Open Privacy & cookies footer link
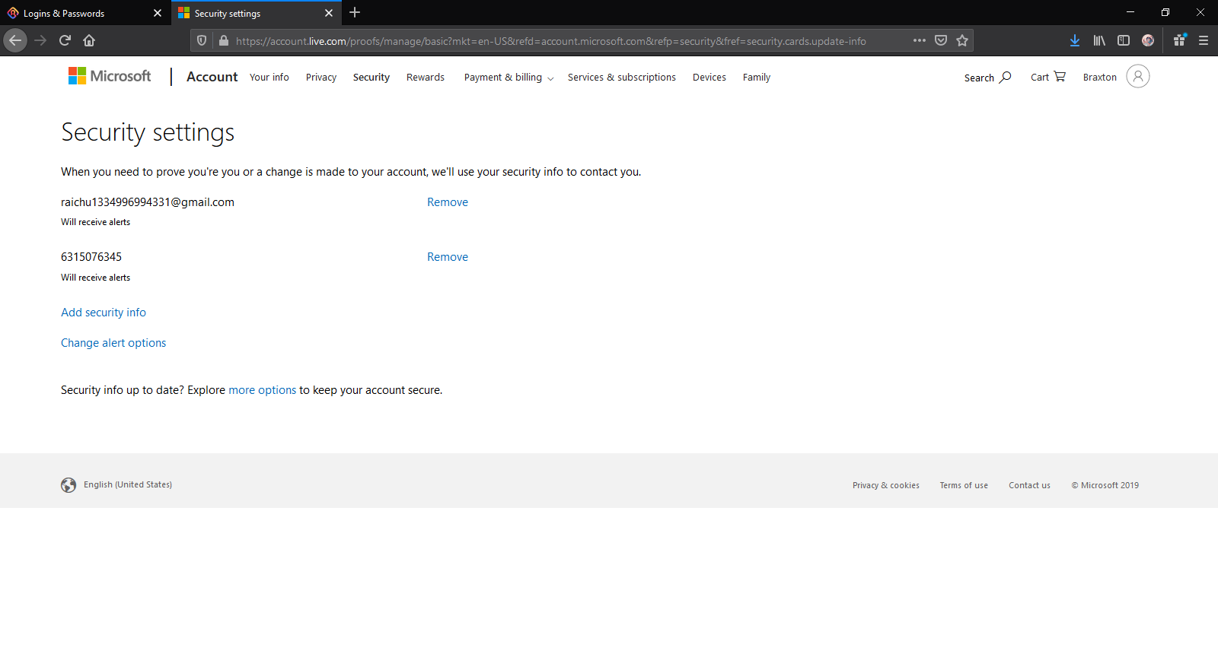Viewport: 1218px width, 654px height. 886,485
